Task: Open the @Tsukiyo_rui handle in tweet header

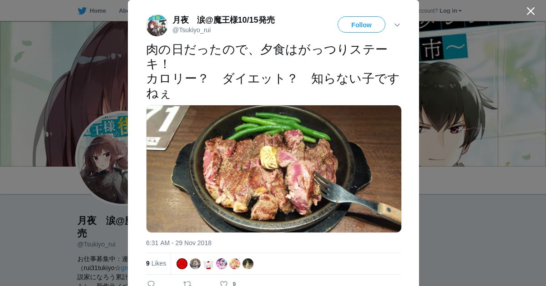Action: (x=192, y=30)
